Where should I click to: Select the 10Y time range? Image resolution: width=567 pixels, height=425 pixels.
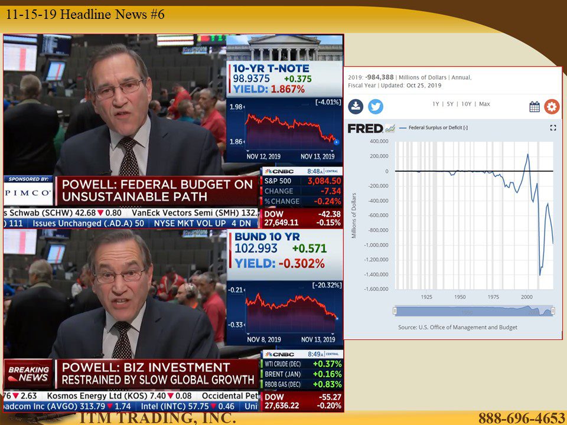[x=467, y=104]
